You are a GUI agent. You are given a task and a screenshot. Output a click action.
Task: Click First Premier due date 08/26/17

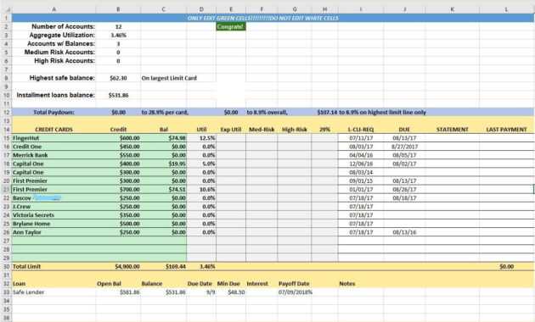pos(404,189)
